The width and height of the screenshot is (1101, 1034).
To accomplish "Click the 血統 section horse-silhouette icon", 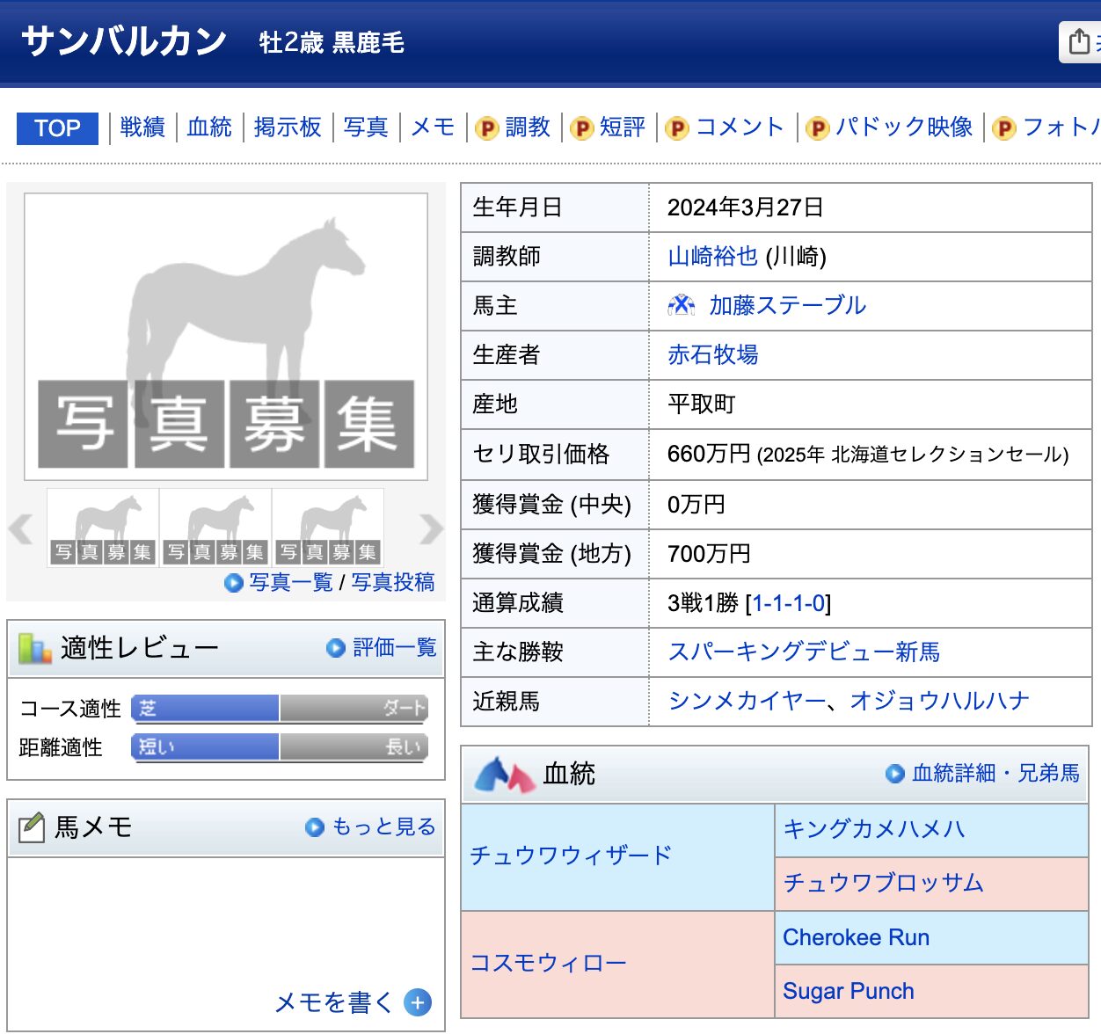I will (505, 774).
